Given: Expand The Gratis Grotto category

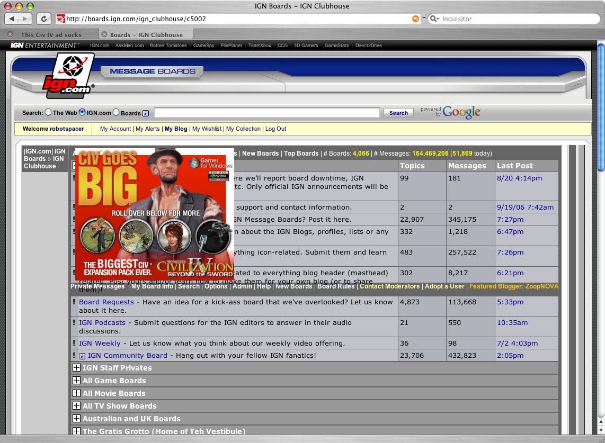Looking at the screenshot, I should pos(76,431).
